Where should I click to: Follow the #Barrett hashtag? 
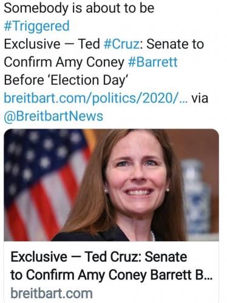pos(153,62)
